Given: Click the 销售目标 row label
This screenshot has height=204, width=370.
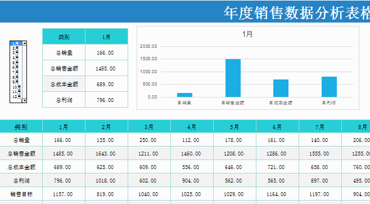Looking at the screenshot, I should point(21,194).
